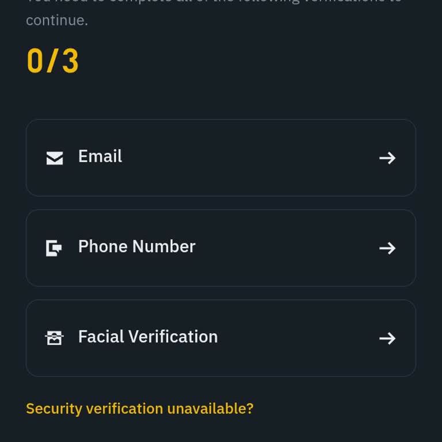Click "Security verification unavailable?" link
Screen dimensions: 442x442
pyautogui.click(x=140, y=409)
